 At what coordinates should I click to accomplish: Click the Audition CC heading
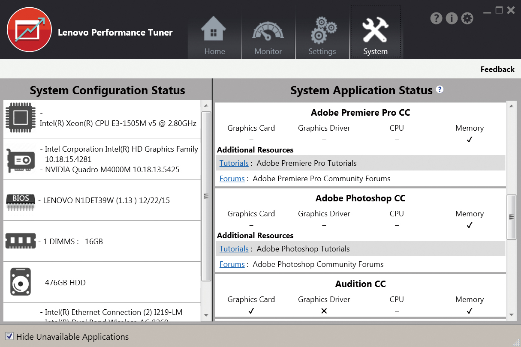tap(361, 284)
